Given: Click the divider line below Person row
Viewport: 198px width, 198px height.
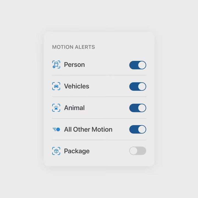Looking at the screenshot, I should [x=99, y=75].
